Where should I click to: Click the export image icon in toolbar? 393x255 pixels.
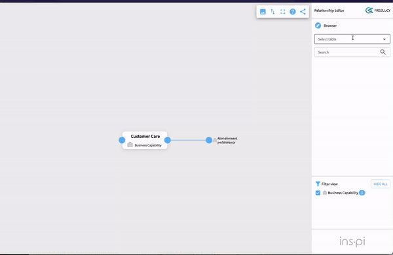coord(263,12)
